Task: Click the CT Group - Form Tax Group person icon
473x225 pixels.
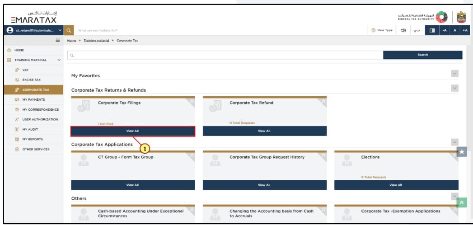Action: pyautogui.click(x=84, y=160)
